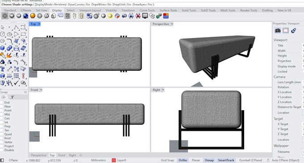Click the Millimeters units in status bar

tap(98, 160)
